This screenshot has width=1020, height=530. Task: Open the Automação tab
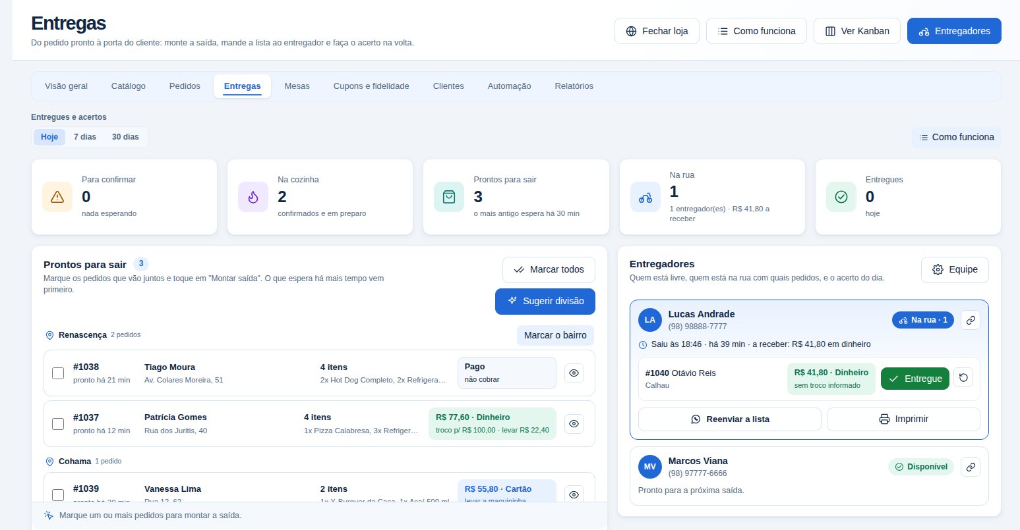click(509, 86)
